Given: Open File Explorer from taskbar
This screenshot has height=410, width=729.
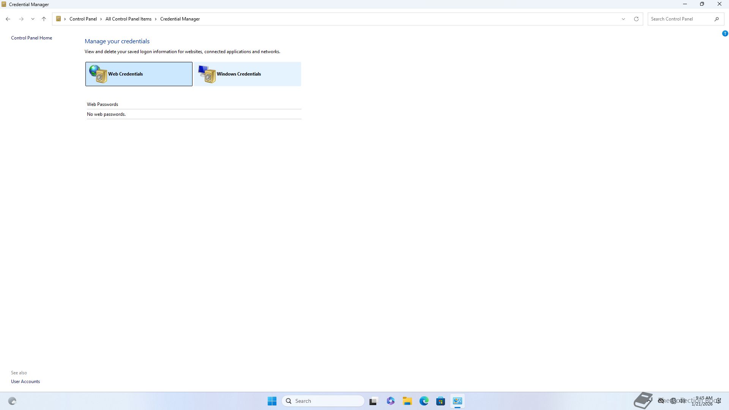Looking at the screenshot, I should (407, 401).
